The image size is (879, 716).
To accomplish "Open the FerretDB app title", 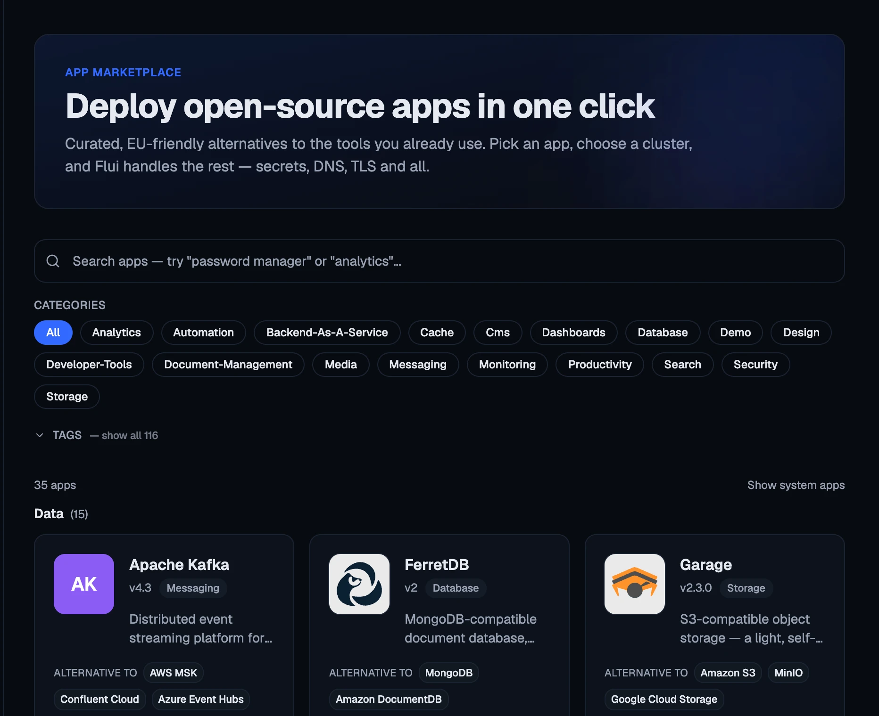I will (437, 565).
